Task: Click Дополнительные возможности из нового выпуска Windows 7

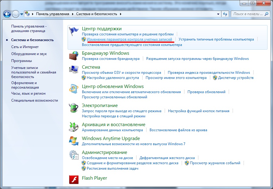Action: (133, 144)
